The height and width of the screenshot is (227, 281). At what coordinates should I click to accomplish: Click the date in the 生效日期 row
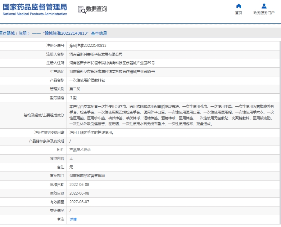[x=79, y=193]
